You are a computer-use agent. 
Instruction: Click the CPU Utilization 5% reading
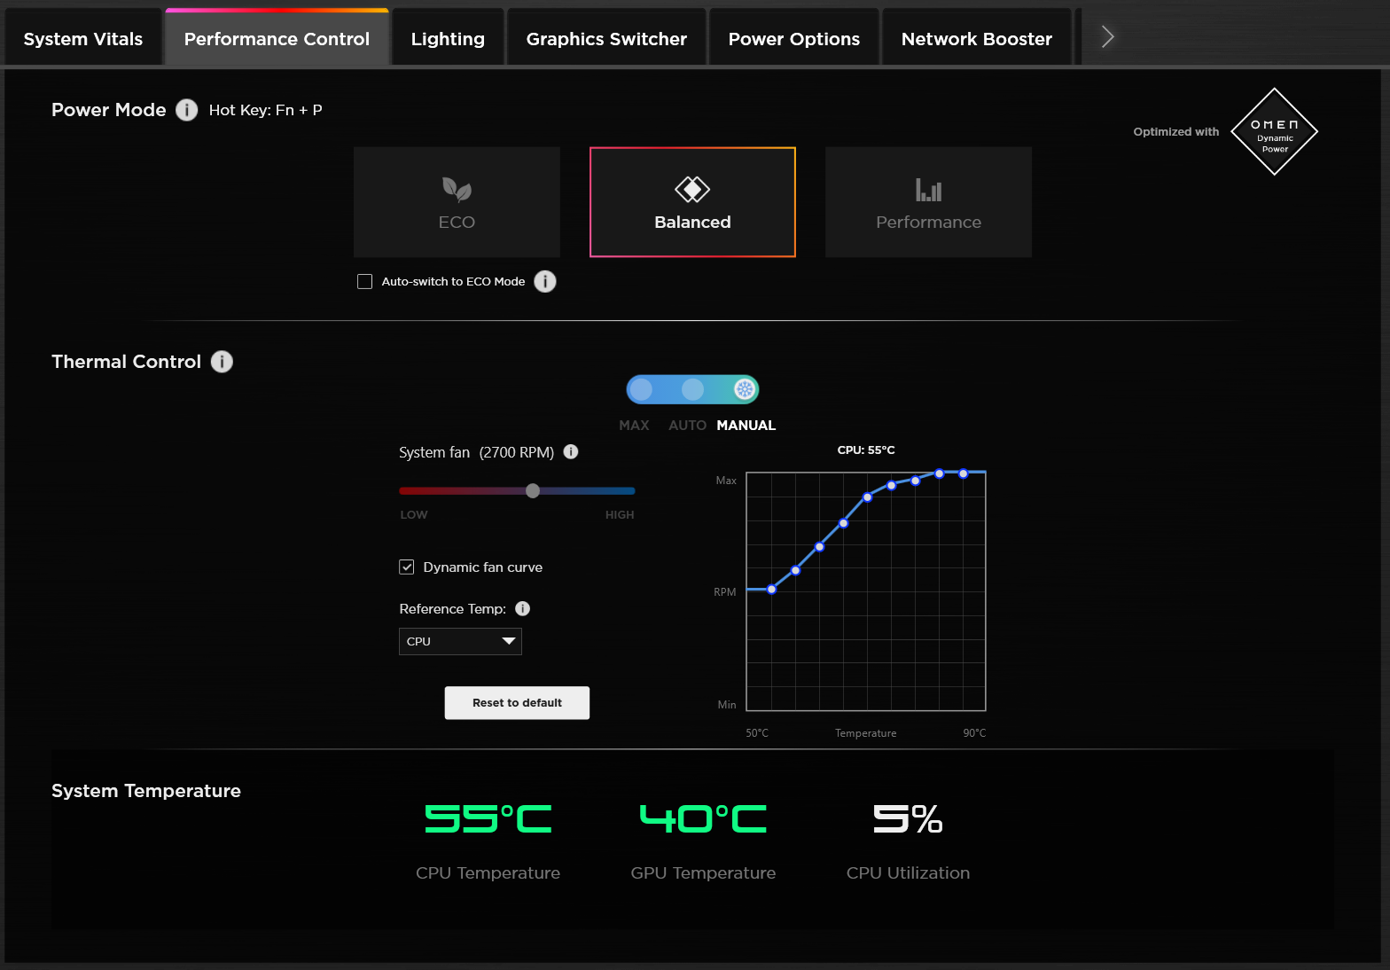coord(908,818)
